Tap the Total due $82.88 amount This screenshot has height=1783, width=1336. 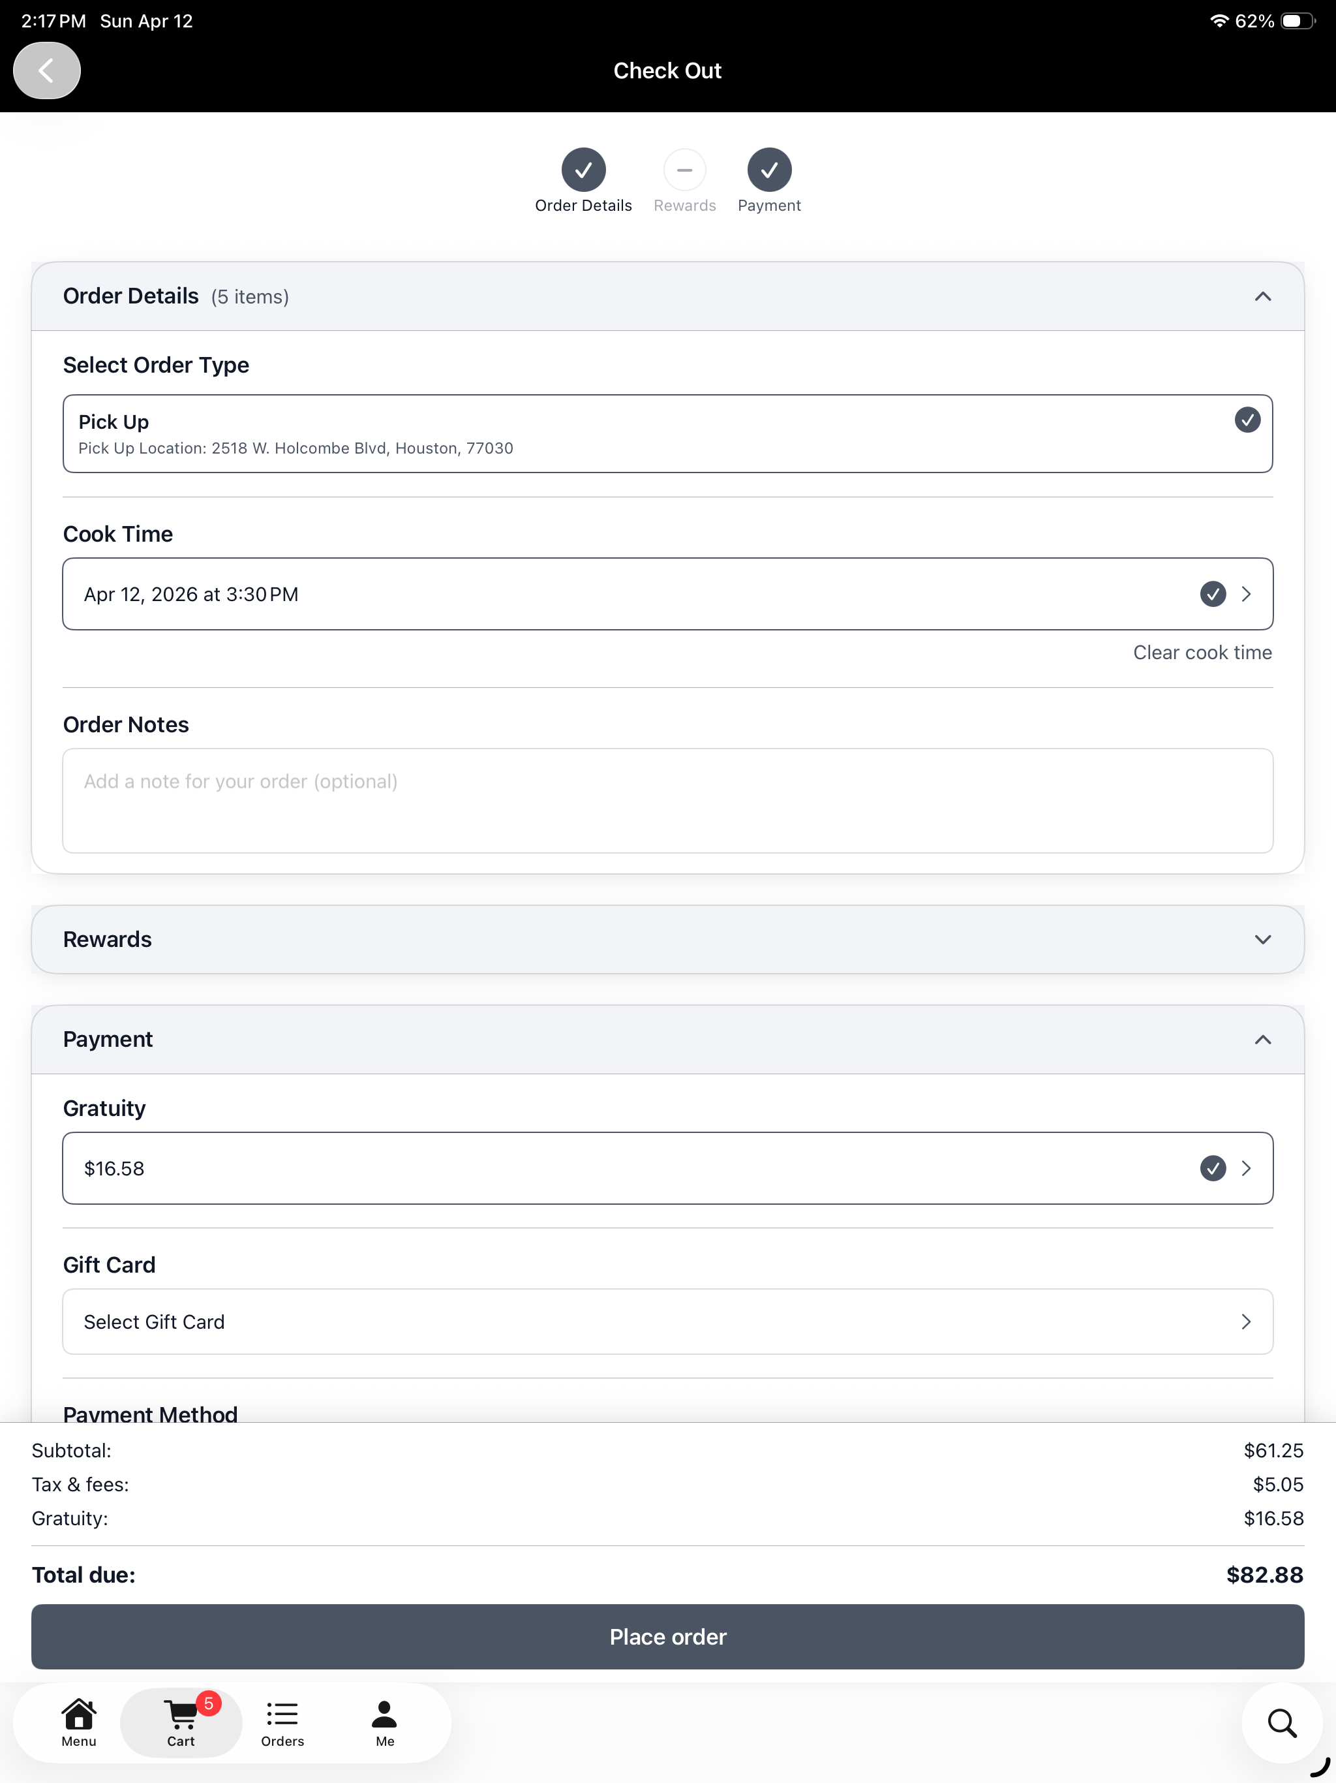[1264, 1574]
